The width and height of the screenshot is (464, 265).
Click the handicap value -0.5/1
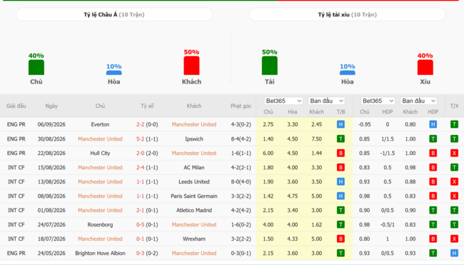388,224
